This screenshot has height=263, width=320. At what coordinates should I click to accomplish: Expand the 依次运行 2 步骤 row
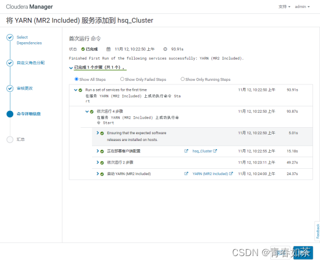(98, 162)
